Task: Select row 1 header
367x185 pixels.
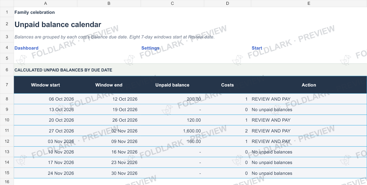Action: click(7, 12)
